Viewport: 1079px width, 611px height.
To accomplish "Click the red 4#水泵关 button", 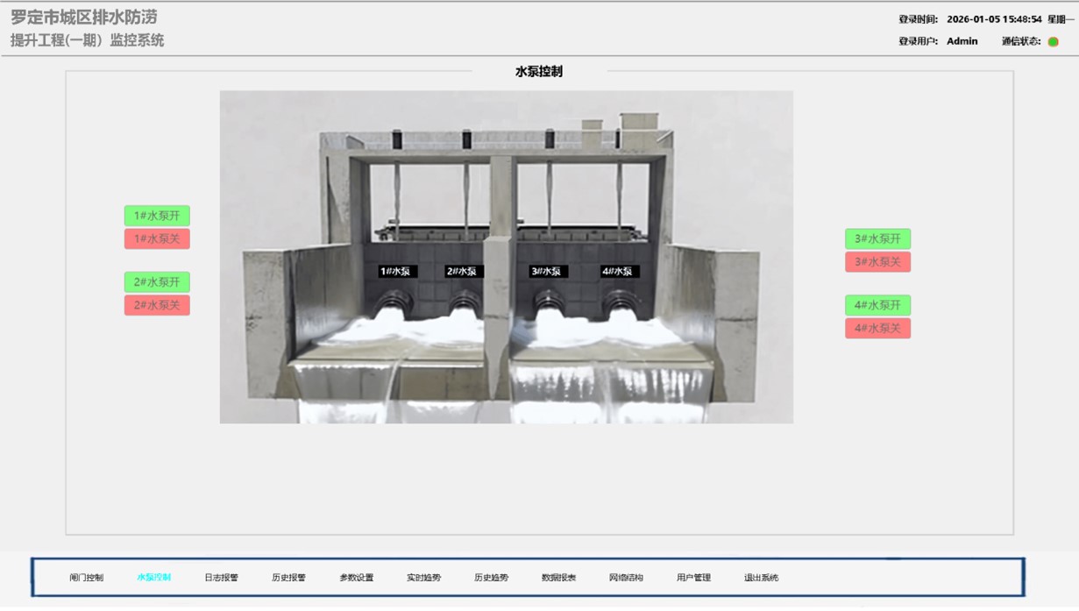I will 877,329.
